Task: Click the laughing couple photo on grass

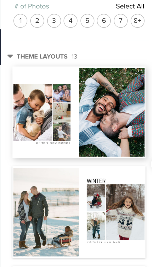Action: (112, 112)
